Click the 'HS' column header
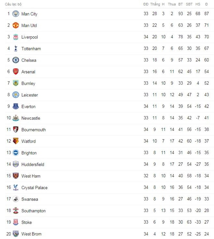This screenshot has height=239, width=214. tap(198, 4)
